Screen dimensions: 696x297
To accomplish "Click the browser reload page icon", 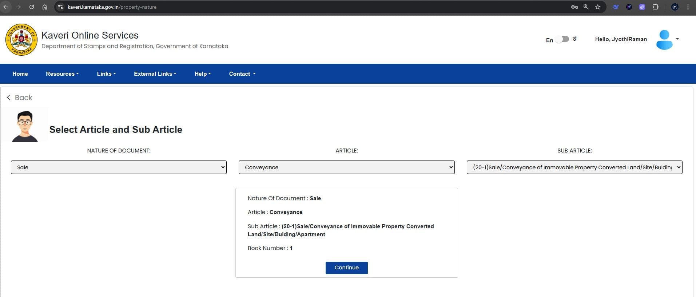I will [x=32, y=7].
